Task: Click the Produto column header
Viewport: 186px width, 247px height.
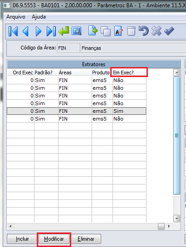Action: tap(103, 73)
